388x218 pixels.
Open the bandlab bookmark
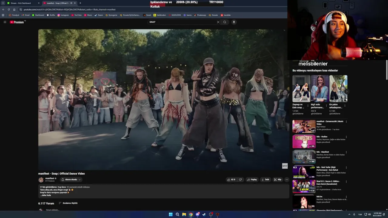pos(226,15)
